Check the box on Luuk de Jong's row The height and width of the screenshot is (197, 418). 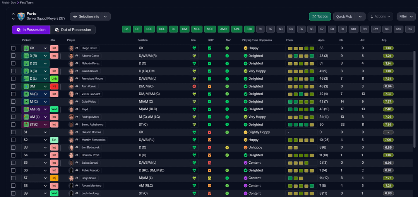tap(13, 194)
